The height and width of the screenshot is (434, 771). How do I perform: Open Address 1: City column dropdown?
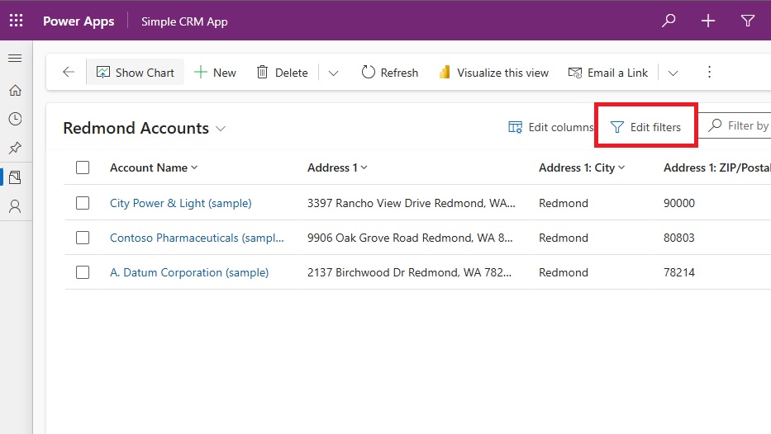622,167
